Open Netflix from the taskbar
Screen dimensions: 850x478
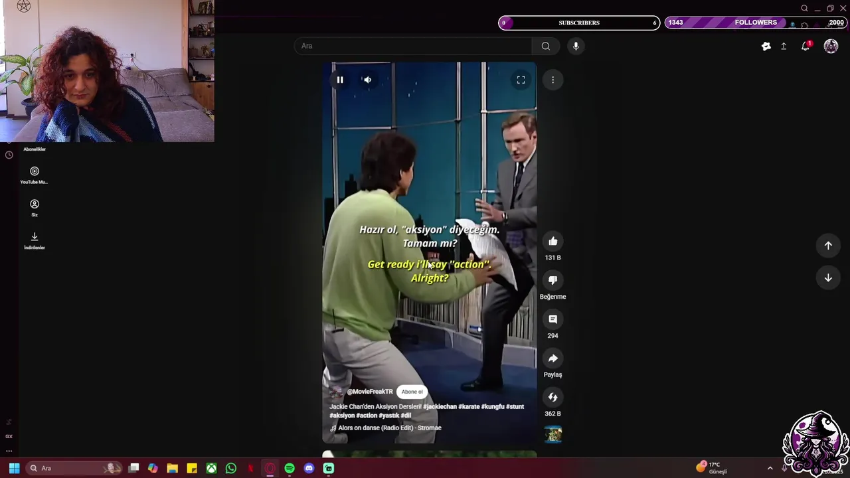[x=250, y=468]
